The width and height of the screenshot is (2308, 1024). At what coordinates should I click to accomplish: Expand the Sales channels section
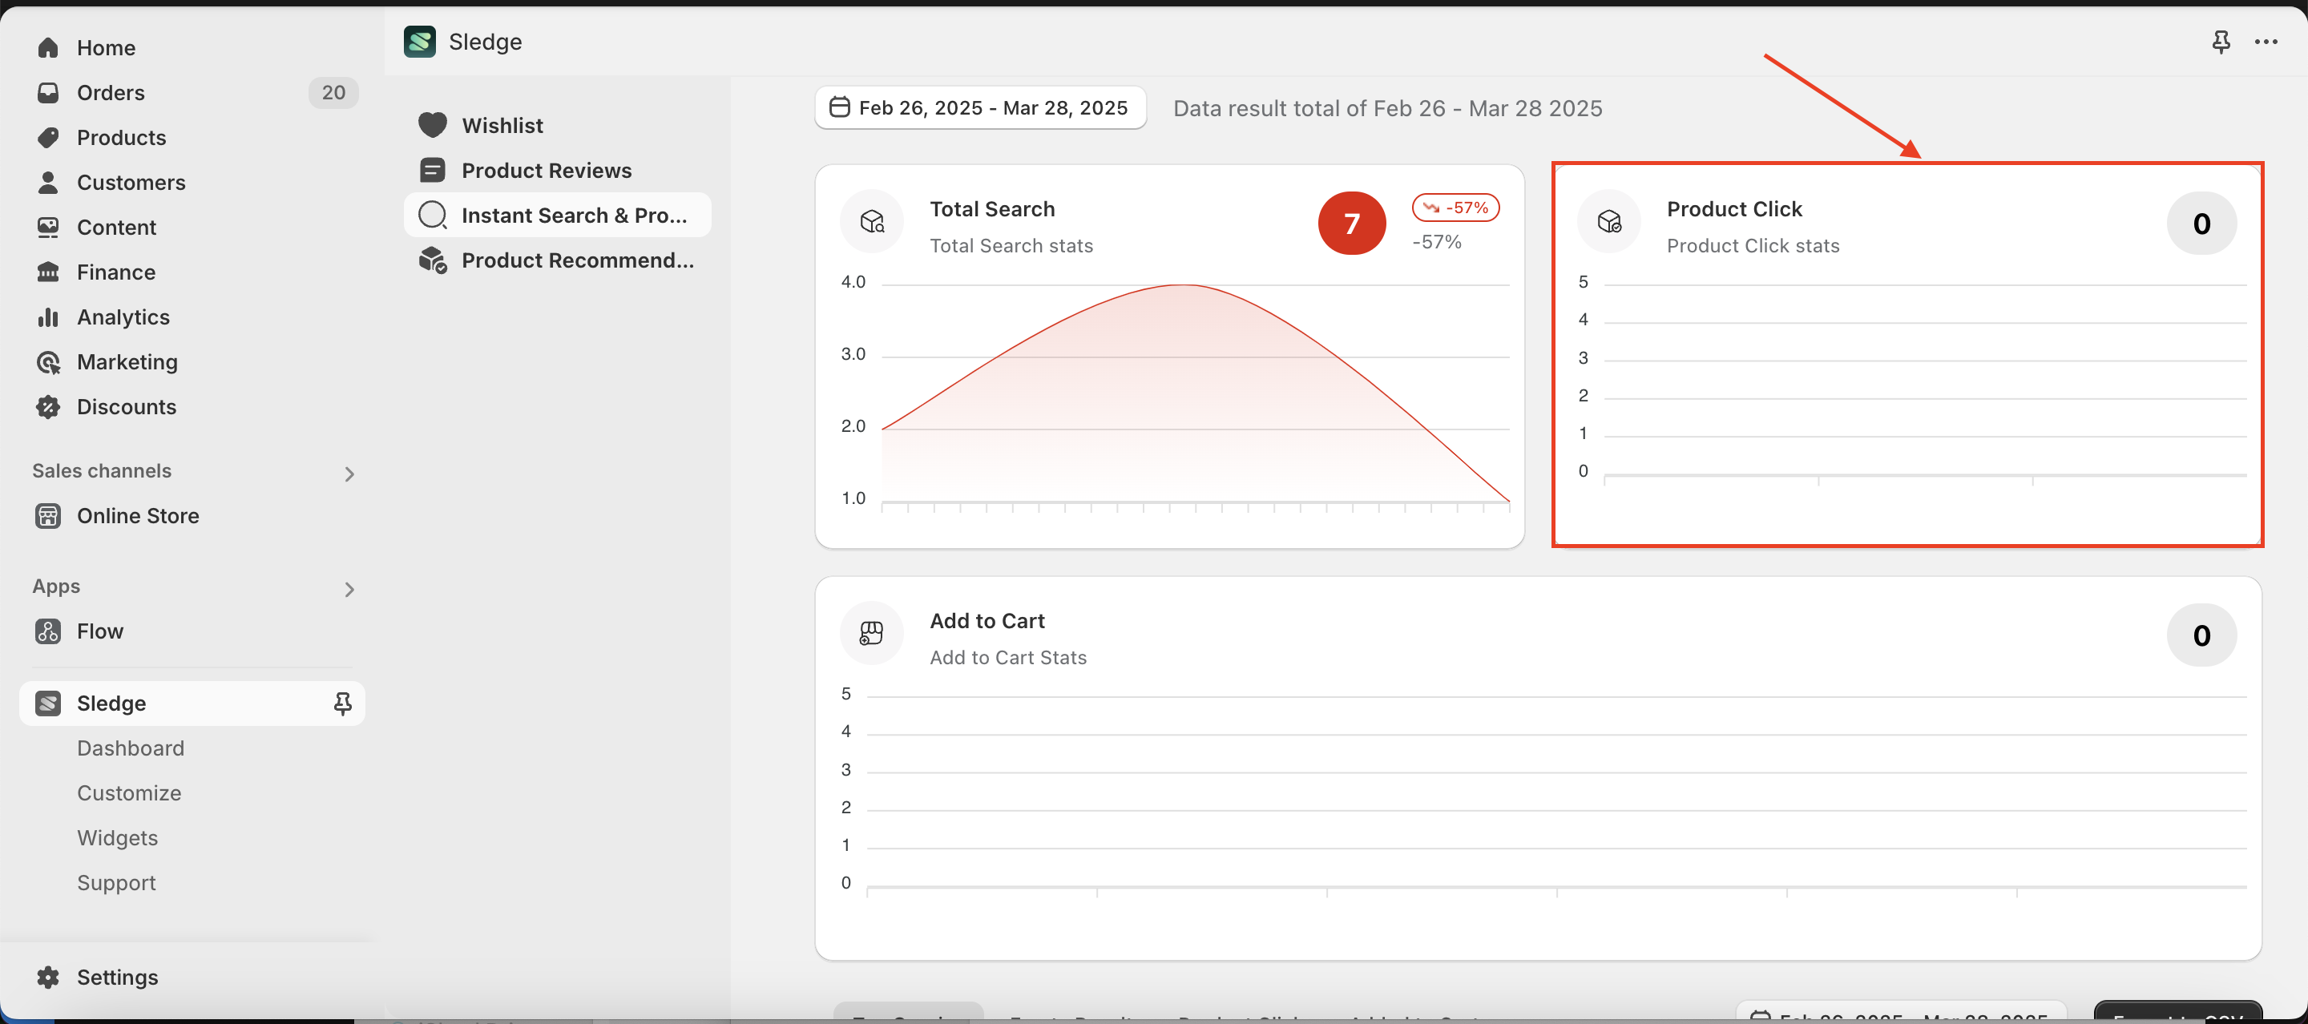(349, 473)
